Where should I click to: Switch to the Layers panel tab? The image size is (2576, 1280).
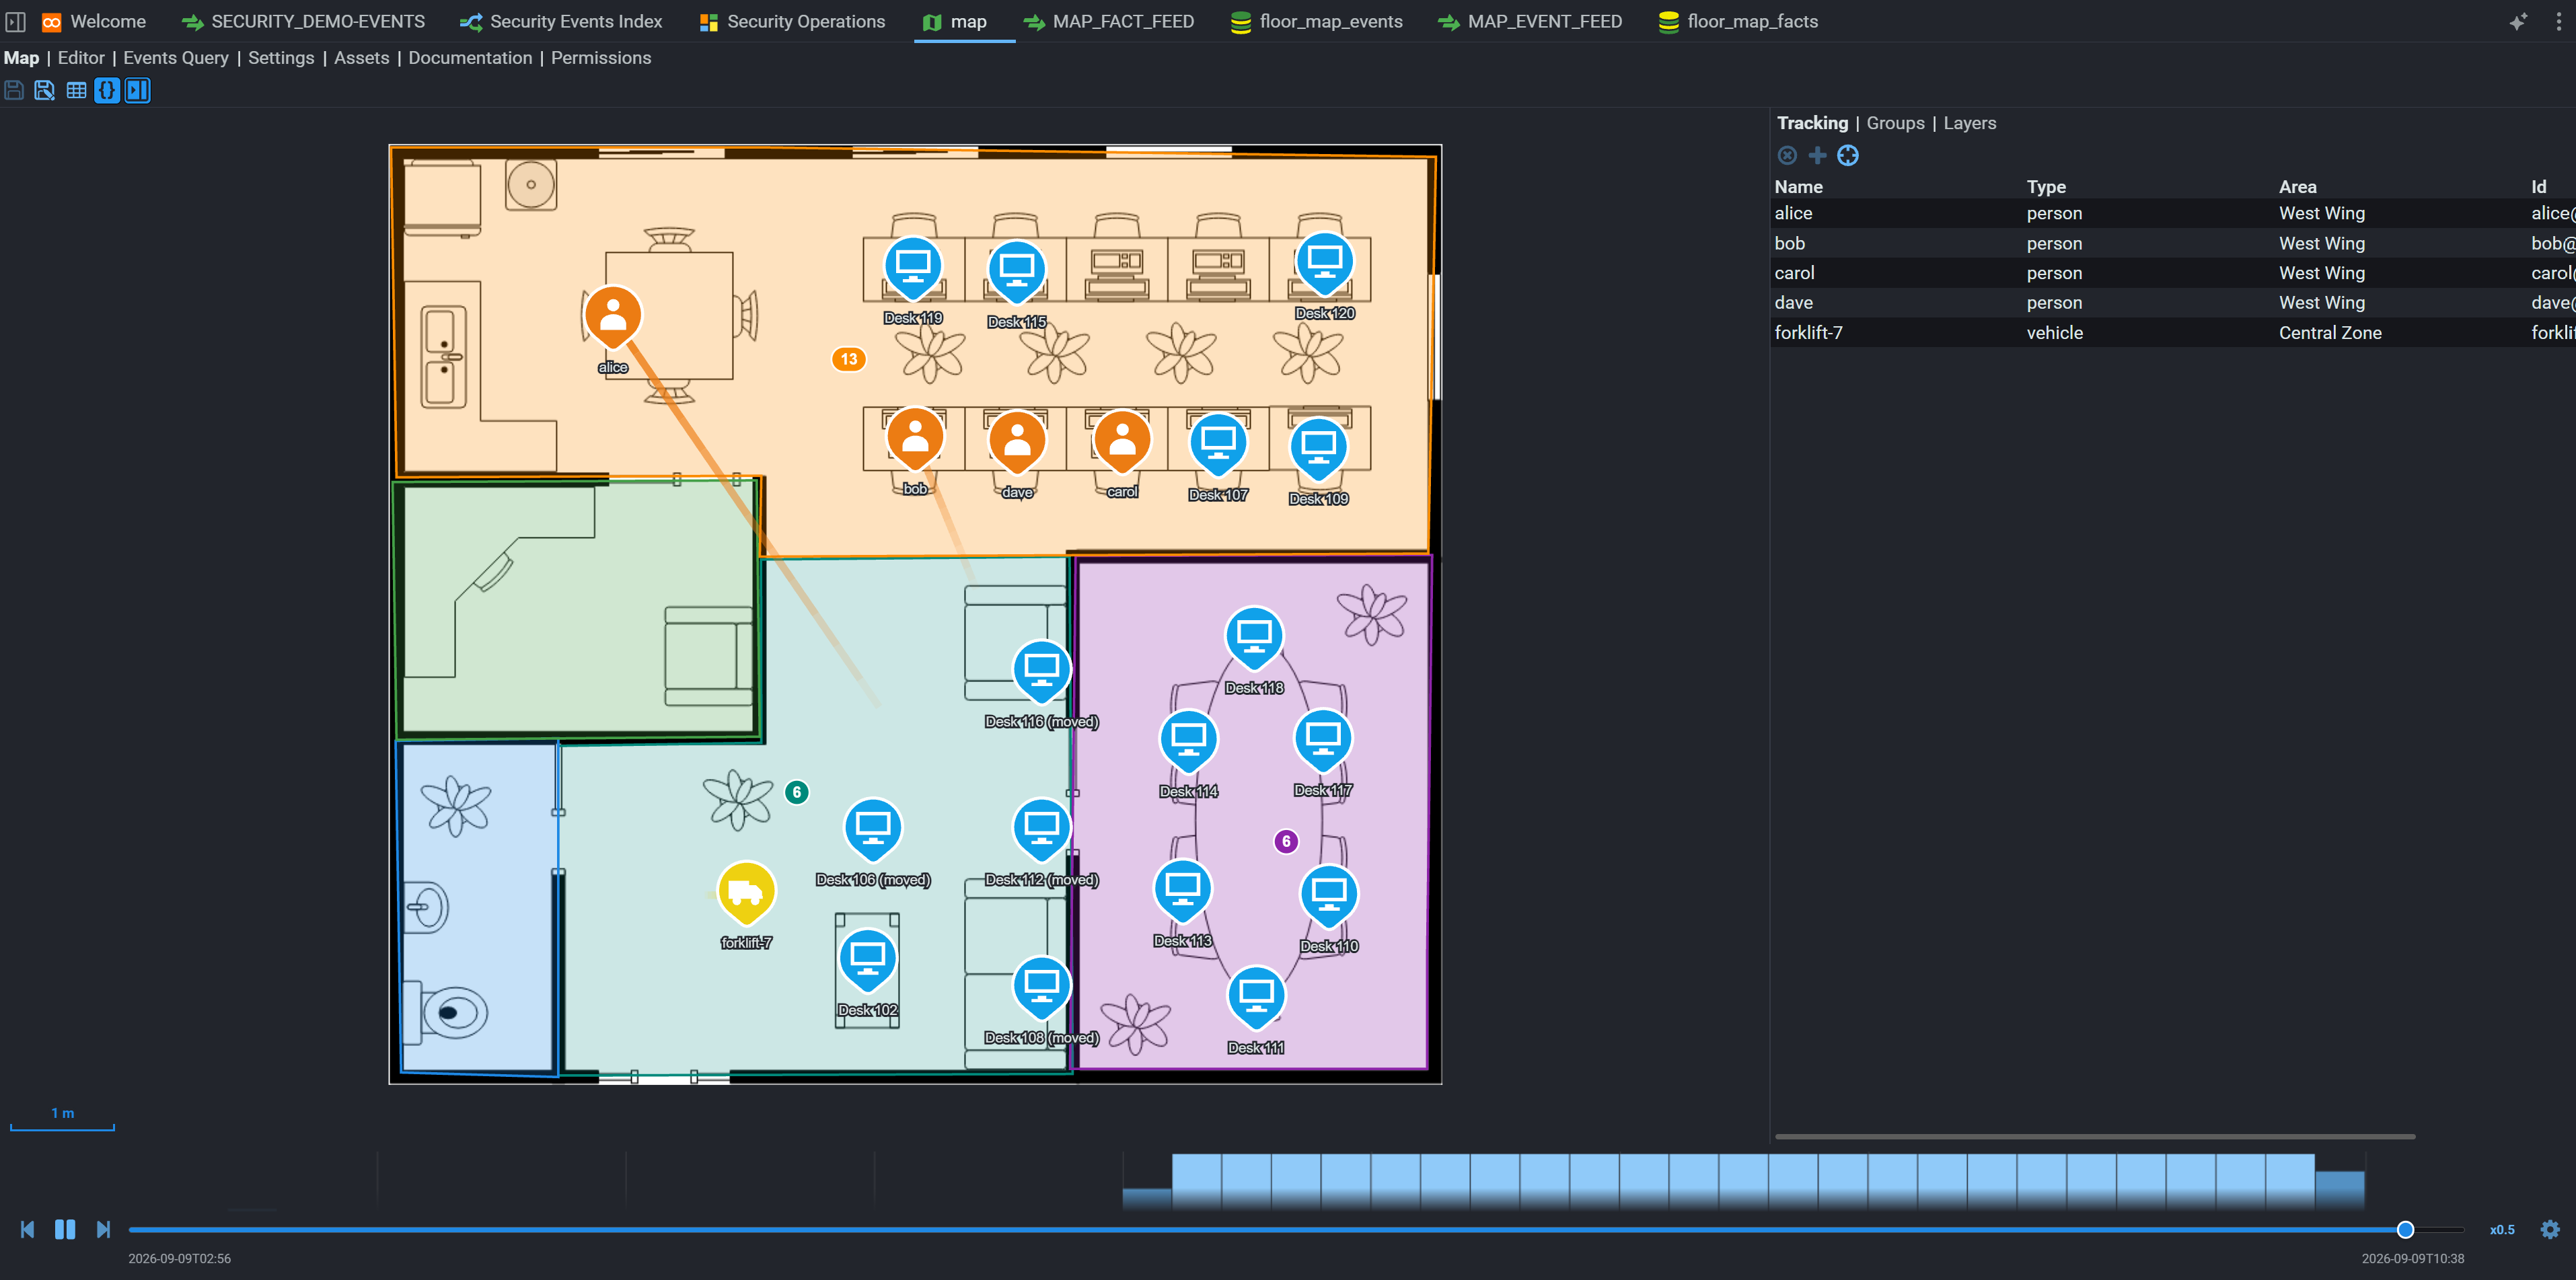point(1969,123)
